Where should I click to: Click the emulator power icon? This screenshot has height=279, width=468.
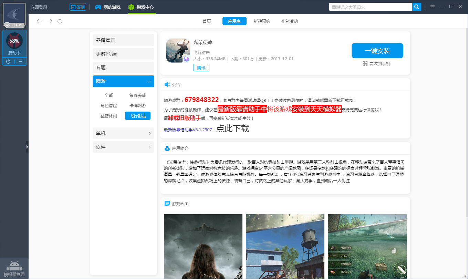8,62
